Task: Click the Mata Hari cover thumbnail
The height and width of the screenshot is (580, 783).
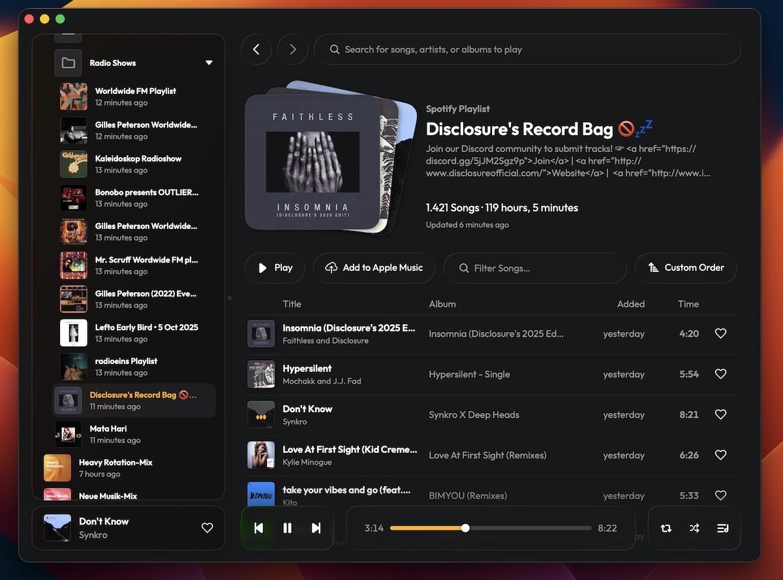Action: coord(69,435)
